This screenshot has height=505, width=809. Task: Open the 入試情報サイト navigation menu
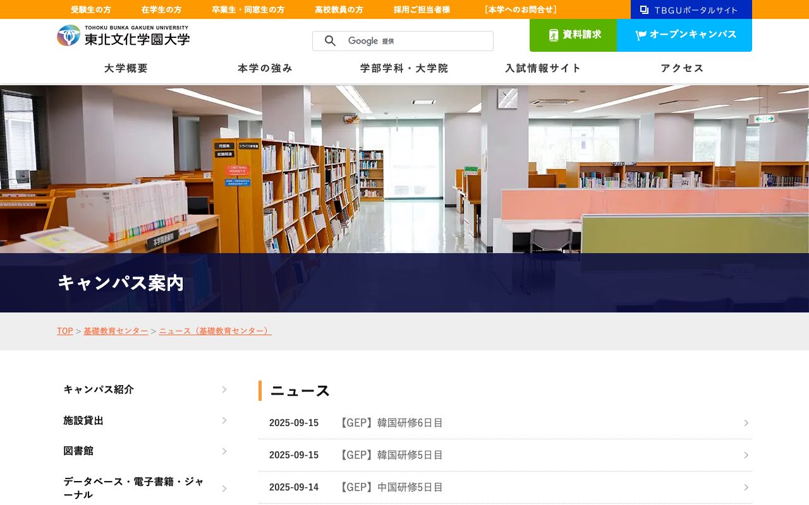point(542,68)
